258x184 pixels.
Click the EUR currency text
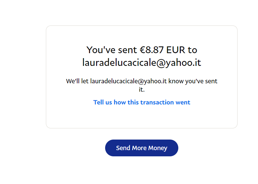176,50
